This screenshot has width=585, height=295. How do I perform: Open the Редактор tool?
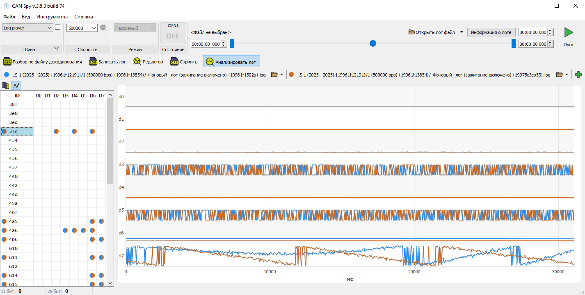click(149, 62)
